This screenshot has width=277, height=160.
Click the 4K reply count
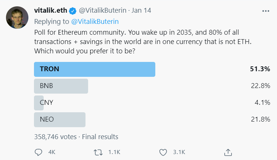[x=52, y=152]
